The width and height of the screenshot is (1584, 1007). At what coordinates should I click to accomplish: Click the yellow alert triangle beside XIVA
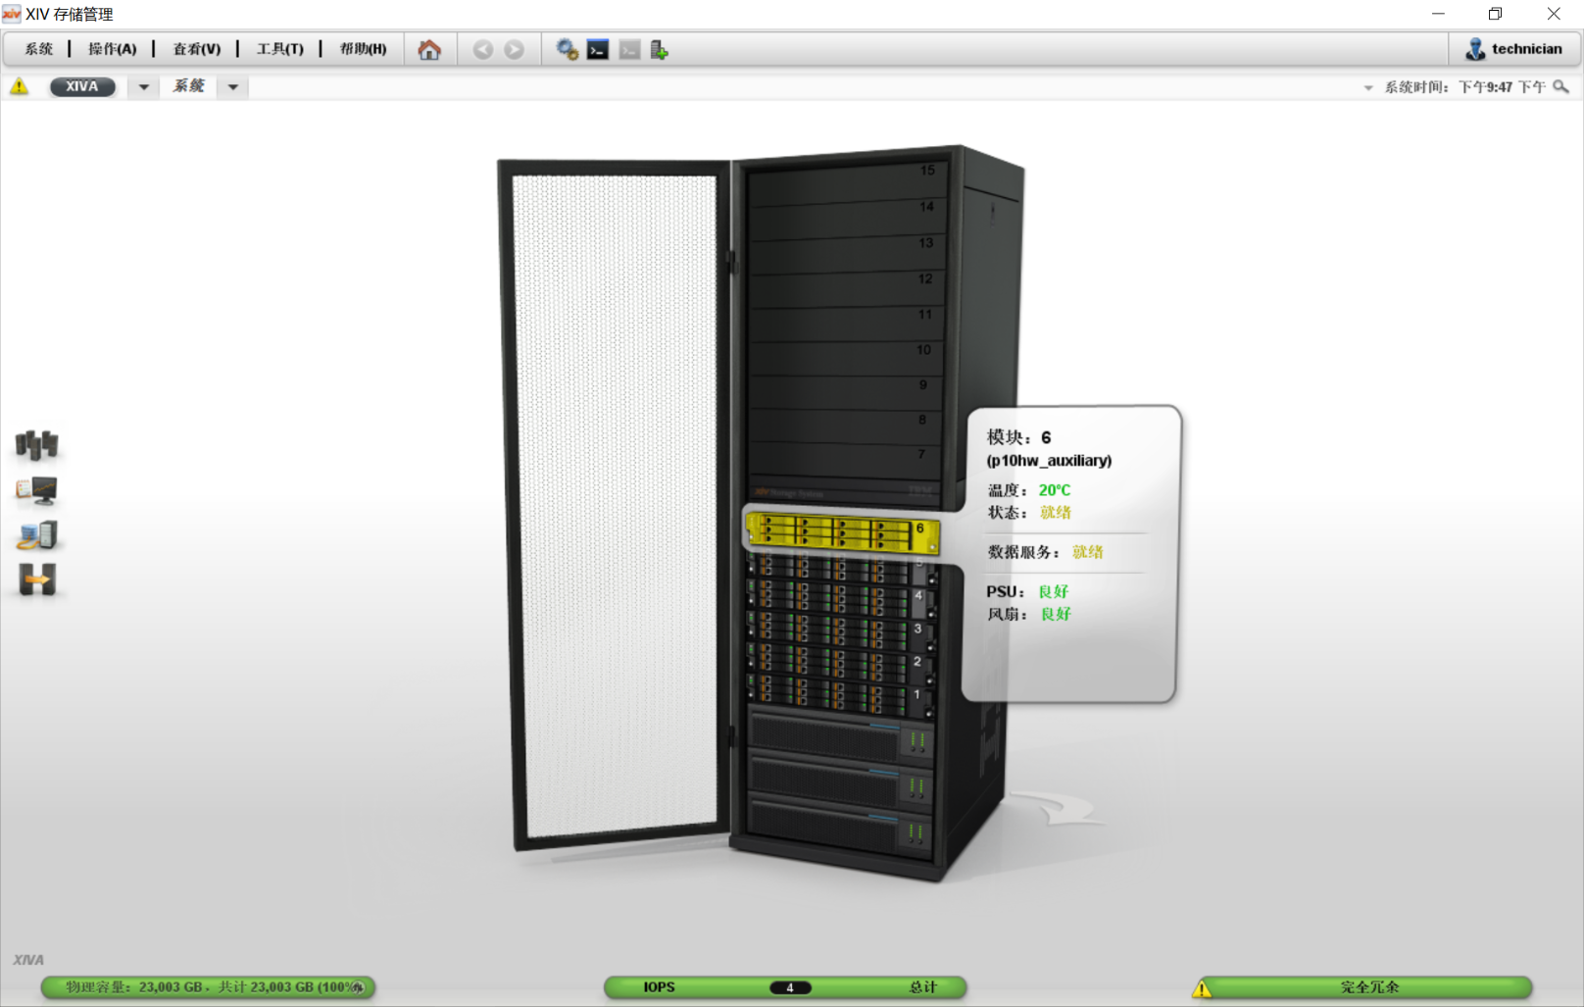[20, 87]
